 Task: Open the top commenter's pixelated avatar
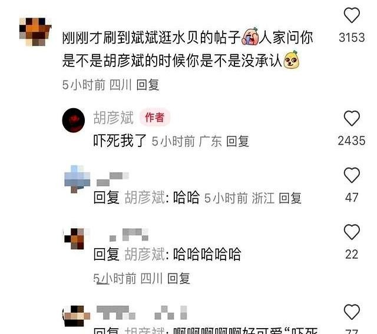[35, 31]
